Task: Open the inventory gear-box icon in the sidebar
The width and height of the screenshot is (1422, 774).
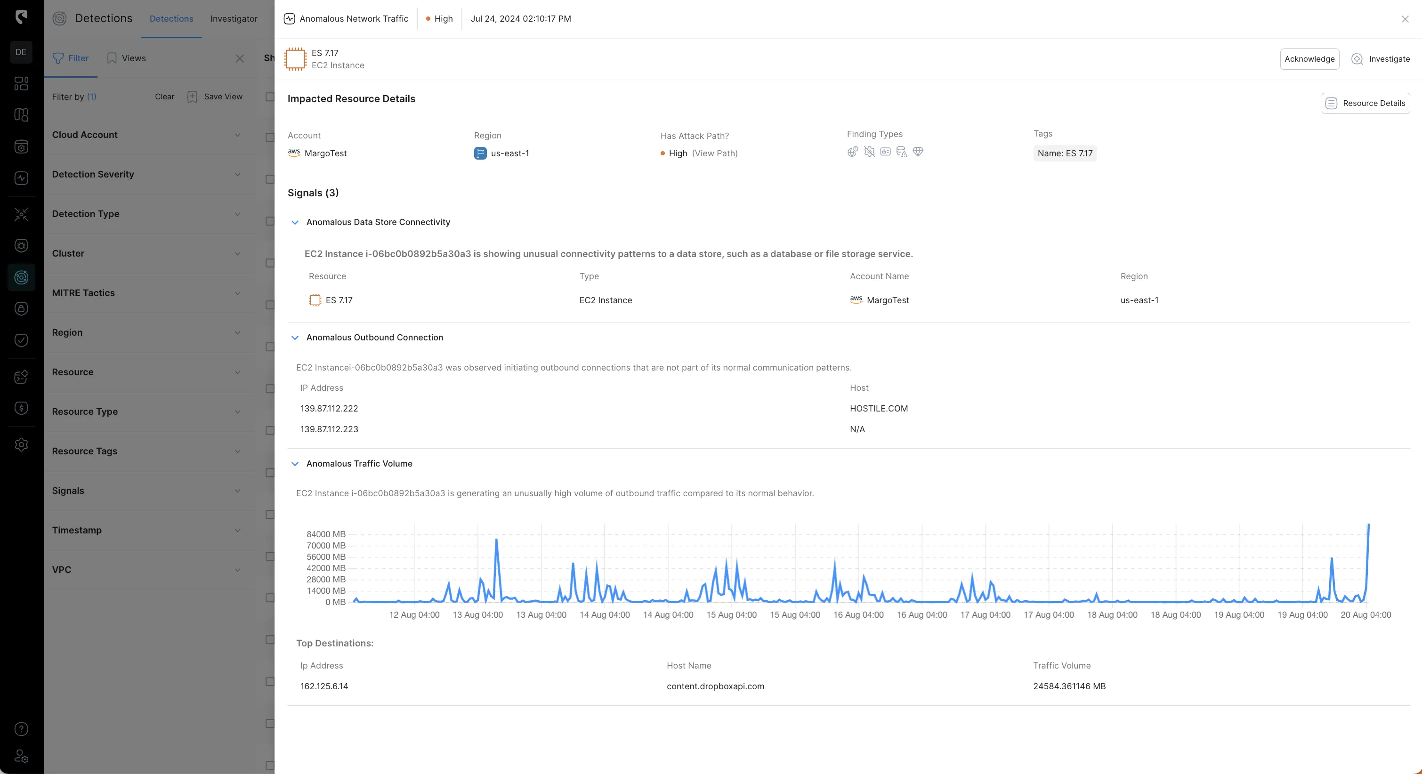Action: (x=21, y=147)
